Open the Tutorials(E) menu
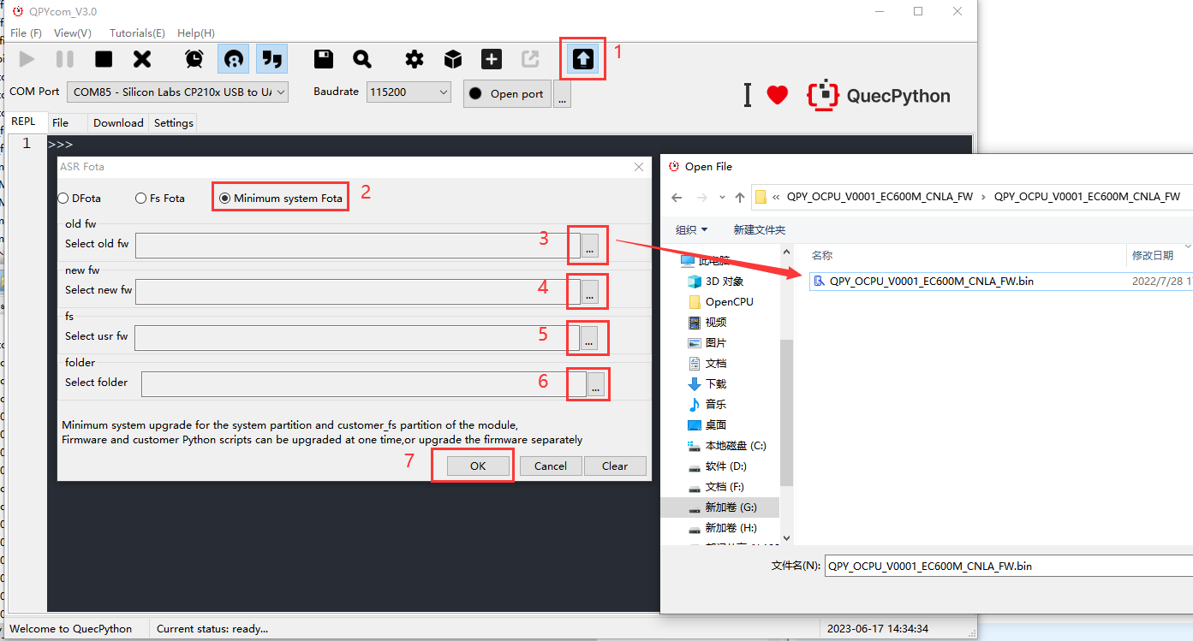Screen dimensions: 1193x641 point(137,33)
